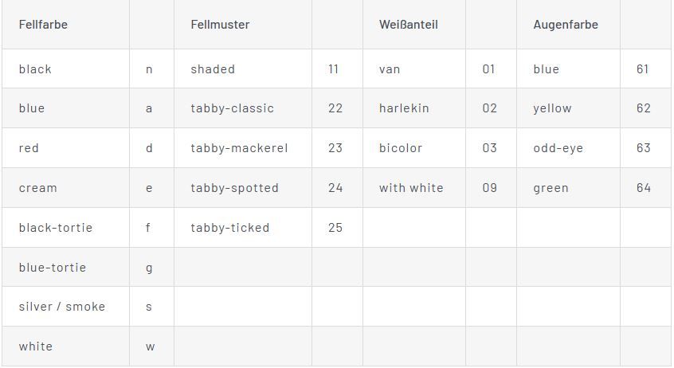Screen dimensions: 674x368
Task: Click the Weißanteil column header
Action: 408,25
